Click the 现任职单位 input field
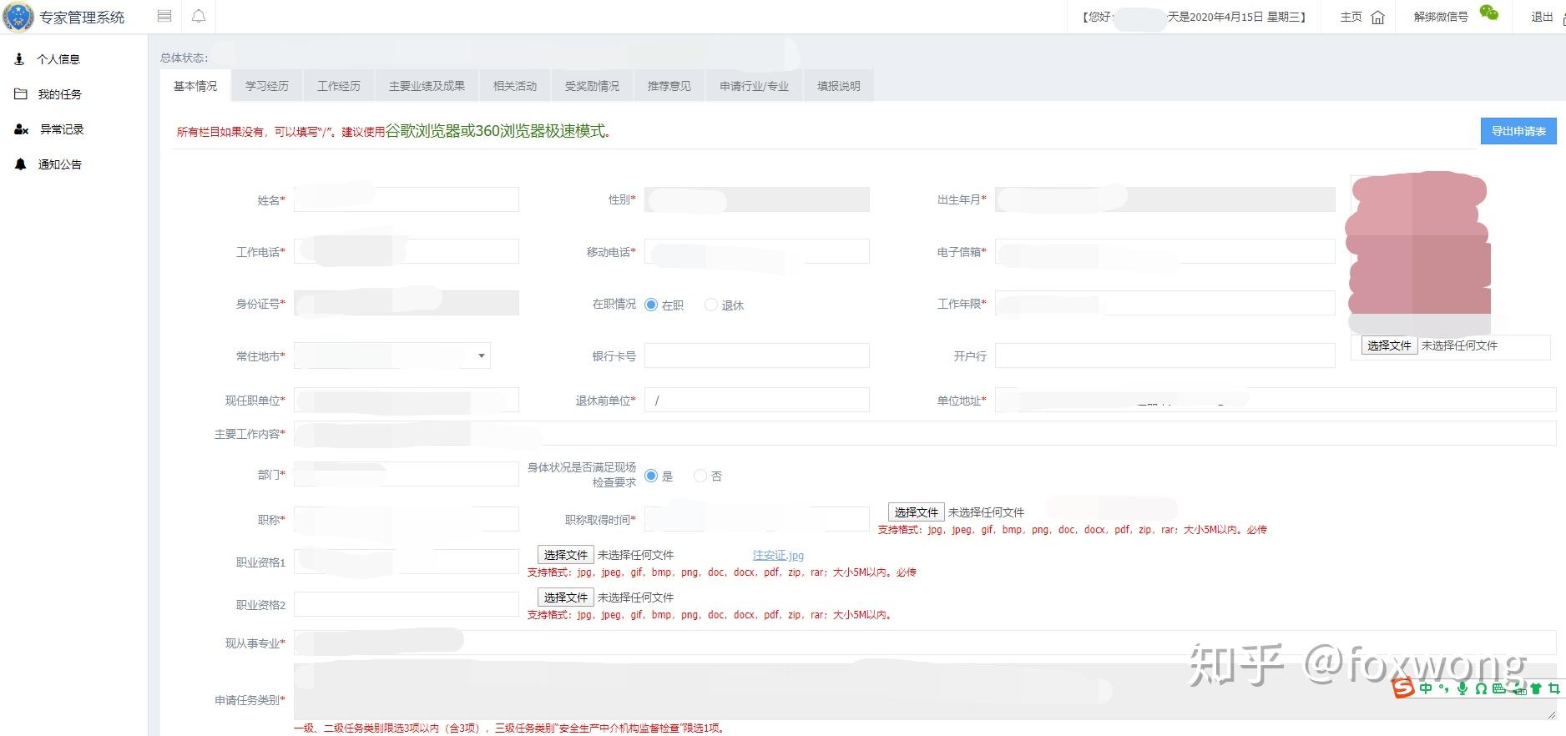The height and width of the screenshot is (736, 1566). click(407, 400)
